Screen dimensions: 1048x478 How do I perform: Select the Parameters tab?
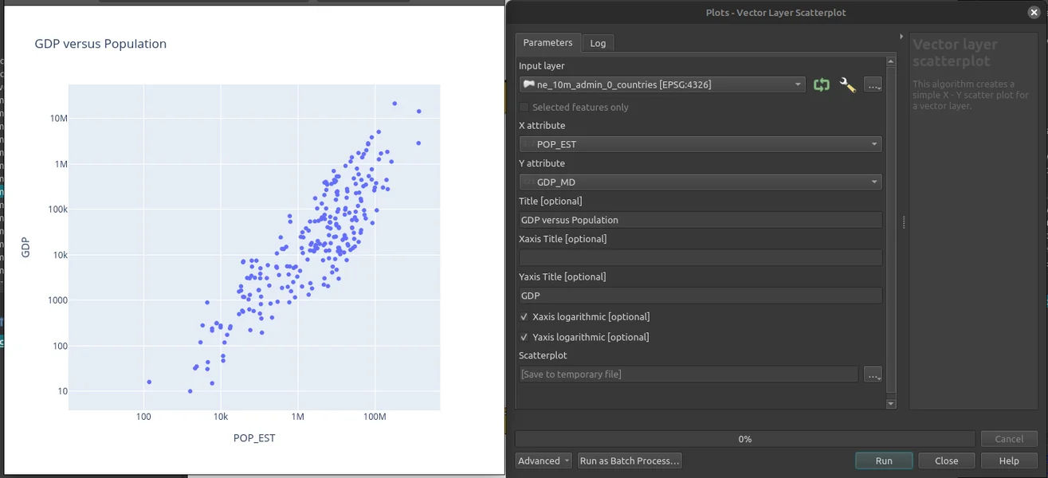[548, 43]
